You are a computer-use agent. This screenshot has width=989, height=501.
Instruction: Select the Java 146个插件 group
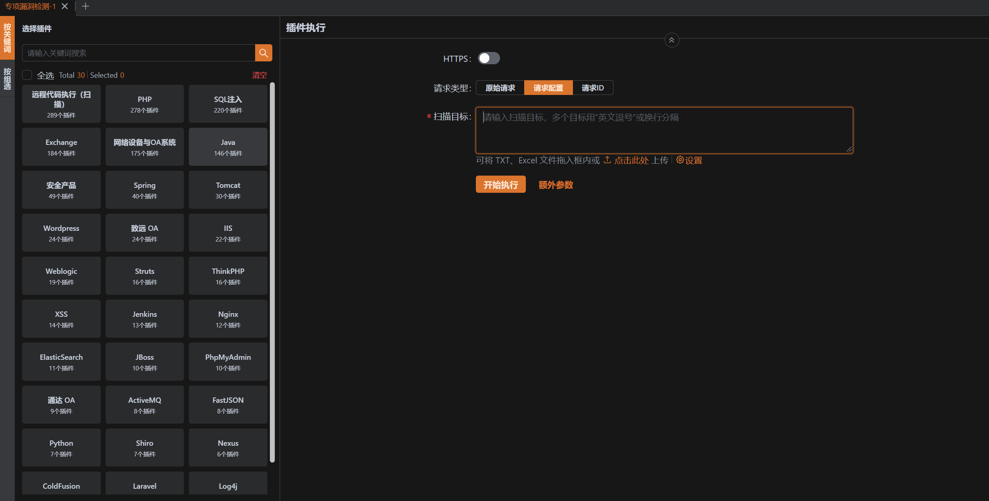228,147
